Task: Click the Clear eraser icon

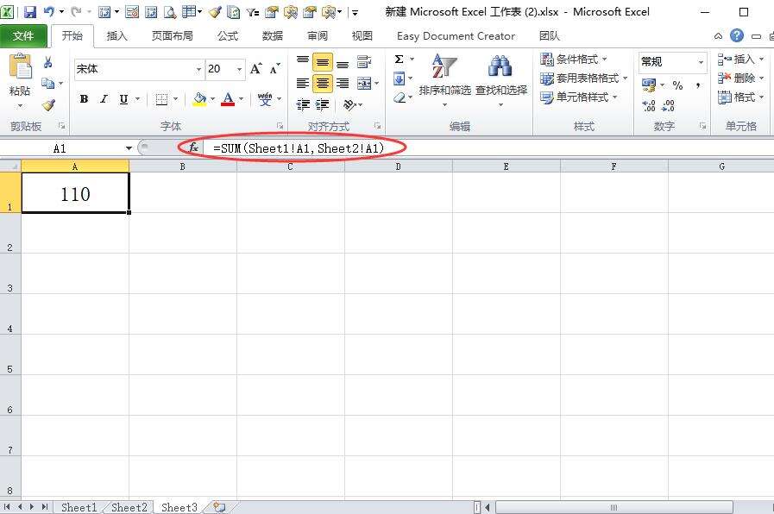Action: click(400, 97)
